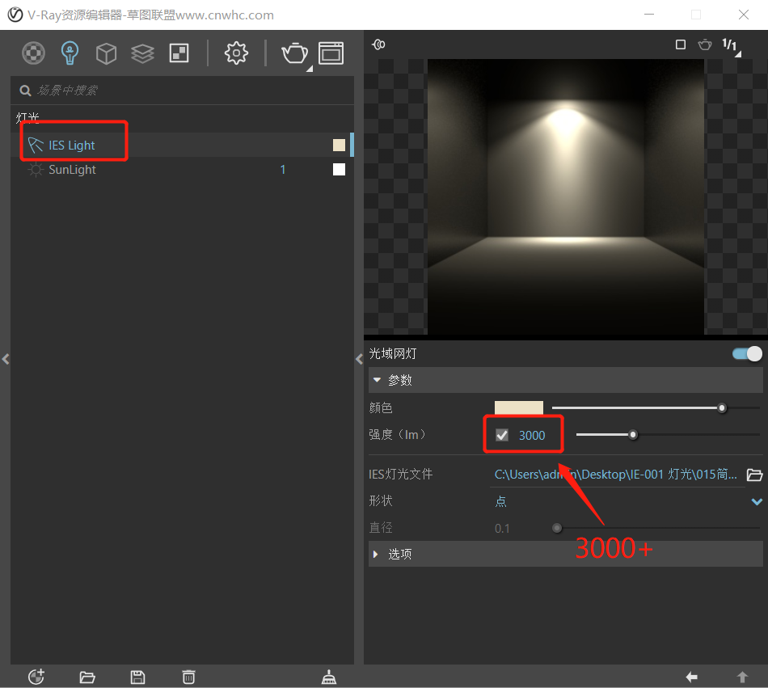This screenshot has height=688, width=768.
Task: Click the up arrow navigation icon
Action: pyautogui.click(x=742, y=677)
